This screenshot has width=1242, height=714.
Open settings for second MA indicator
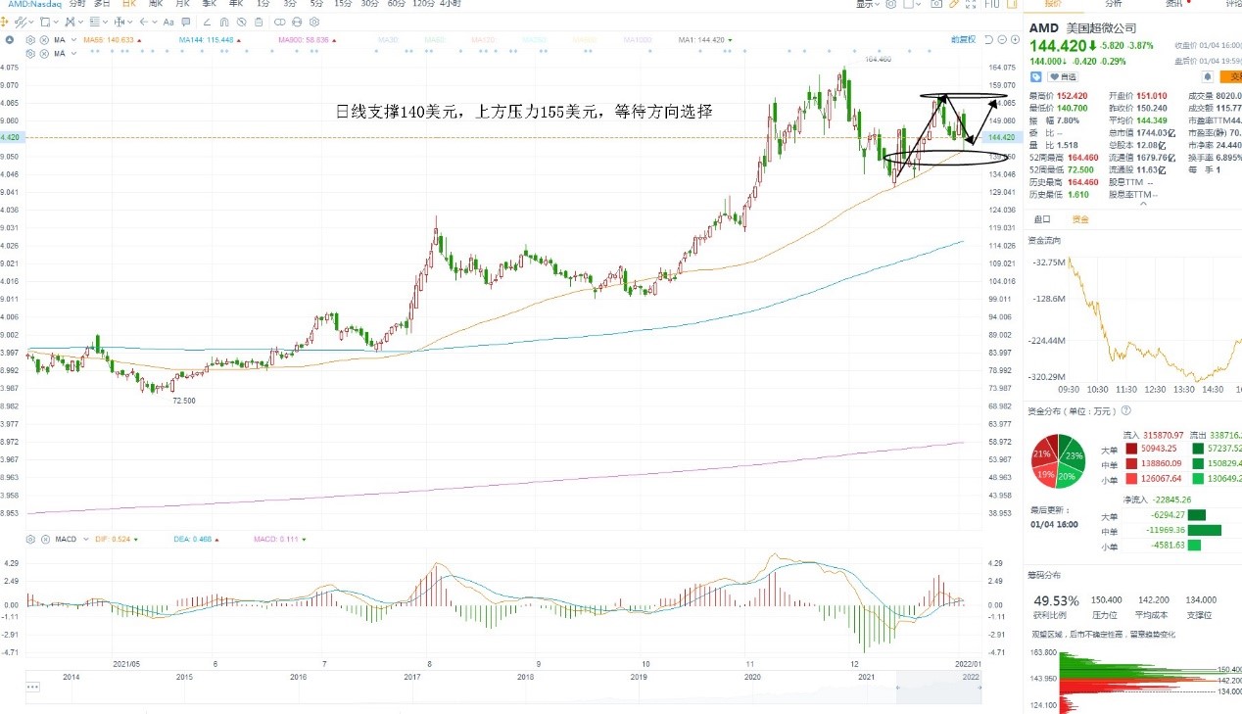tap(30, 53)
